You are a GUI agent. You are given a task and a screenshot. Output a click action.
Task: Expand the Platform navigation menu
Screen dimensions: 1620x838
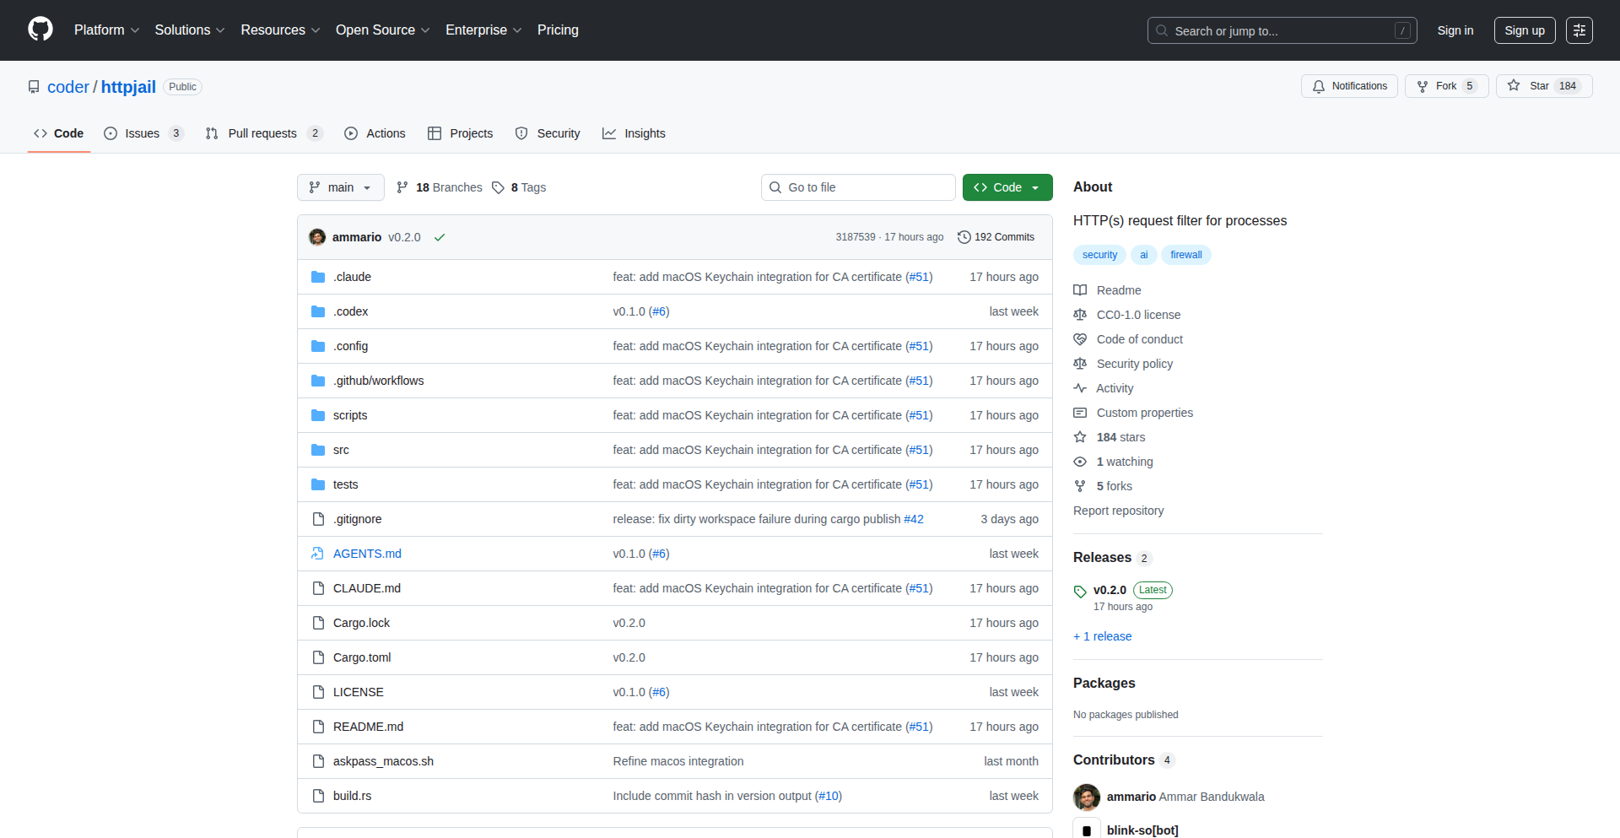[106, 30]
